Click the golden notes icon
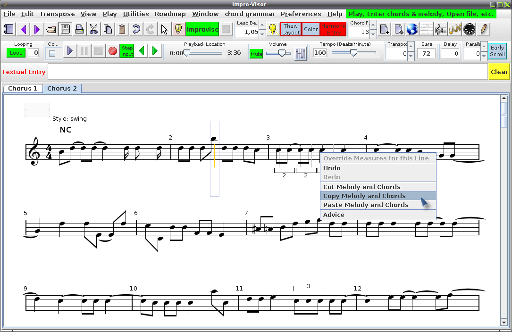 click(454, 29)
